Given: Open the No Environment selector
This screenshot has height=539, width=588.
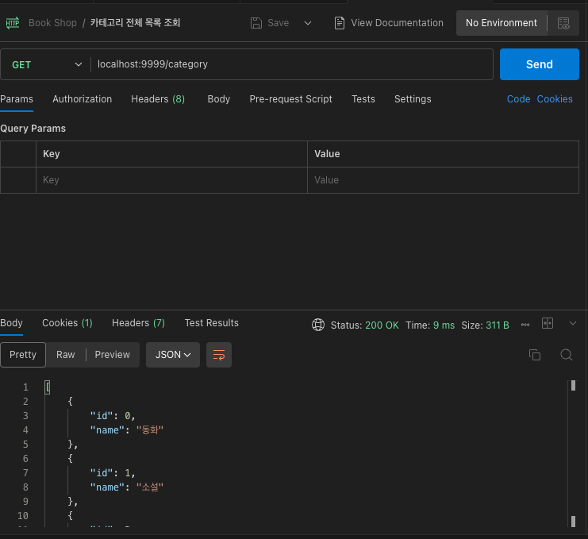Looking at the screenshot, I should point(501,23).
